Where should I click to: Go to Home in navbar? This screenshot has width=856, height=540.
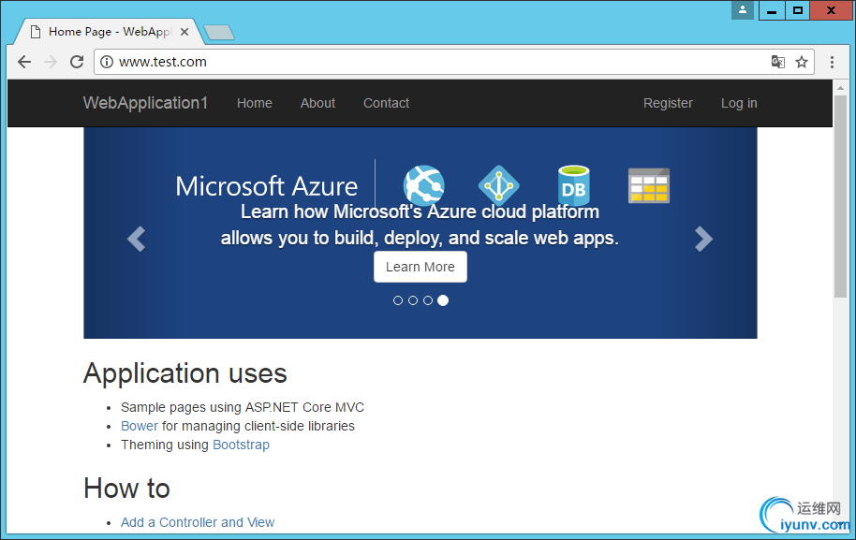point(255,103)
